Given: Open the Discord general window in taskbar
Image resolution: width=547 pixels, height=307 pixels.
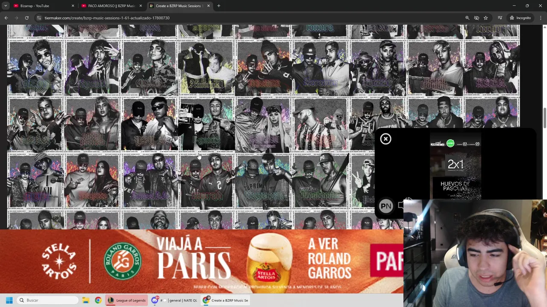Looking at the screenshot, I should coord(174,300).
